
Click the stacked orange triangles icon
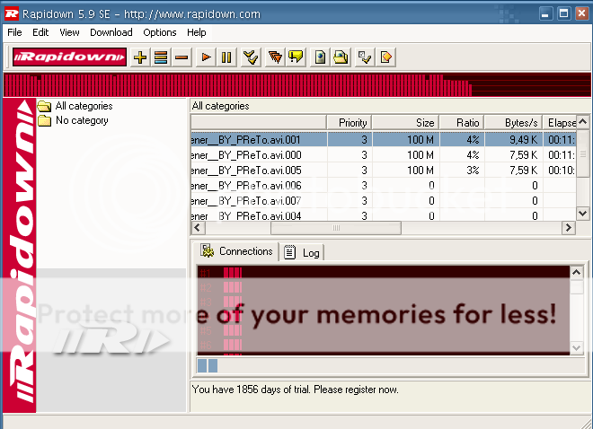(275, 57)
